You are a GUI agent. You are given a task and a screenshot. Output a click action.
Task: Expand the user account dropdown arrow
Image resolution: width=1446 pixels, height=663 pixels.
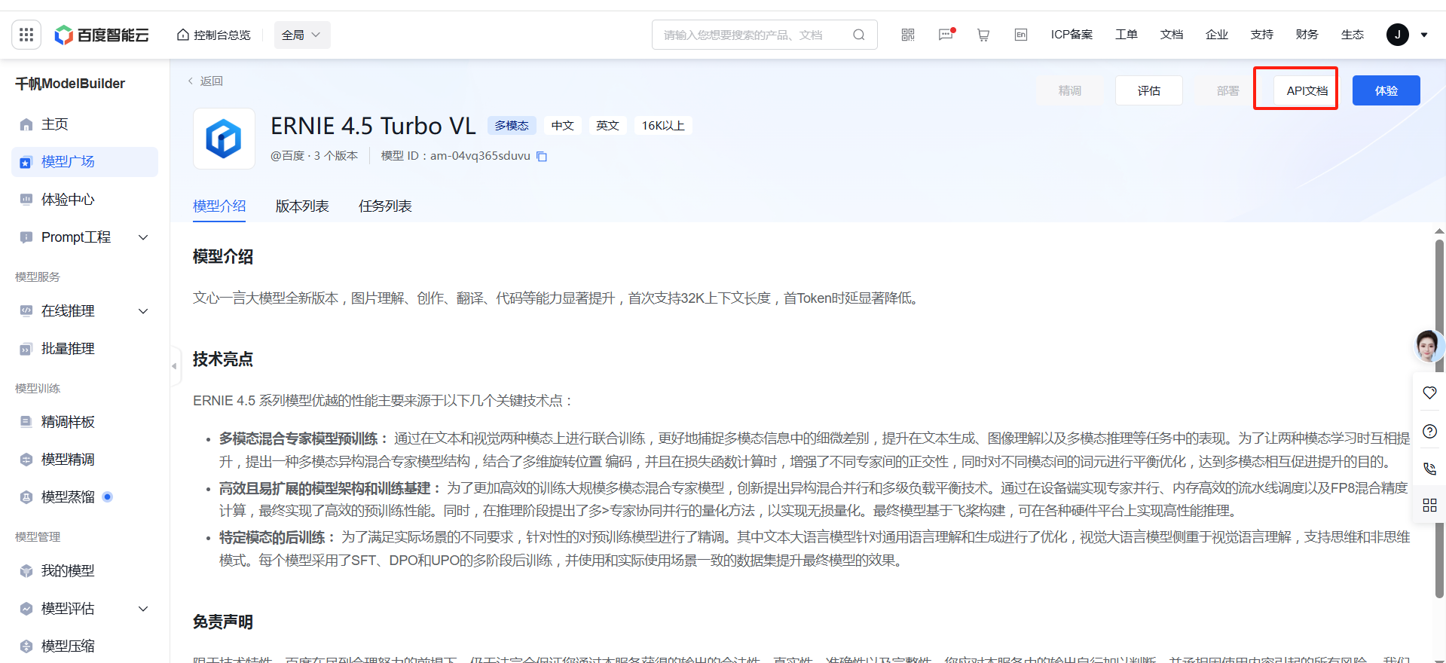pyautogui.click(x=1424, y=35)
